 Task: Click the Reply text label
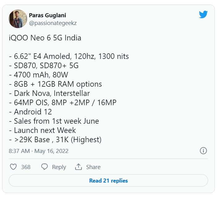[59, 167]
